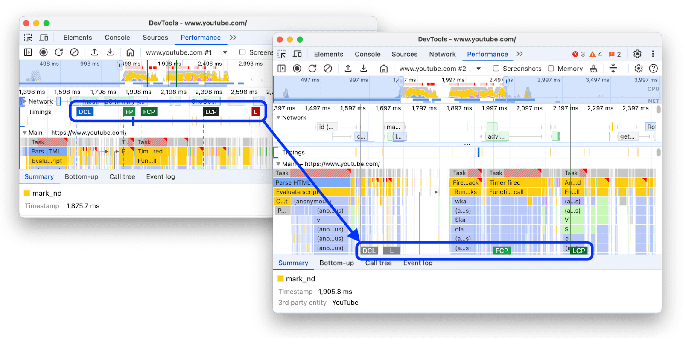Click the gray DCL marker in the front window
The width and height of the screenshot is (683, 338).
coord(369,251)
